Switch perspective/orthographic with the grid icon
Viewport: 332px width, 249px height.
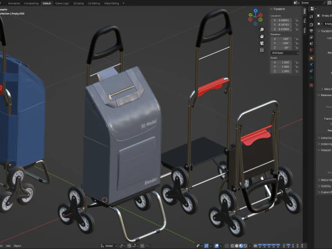pyautogui.click(x=261, y=50)
